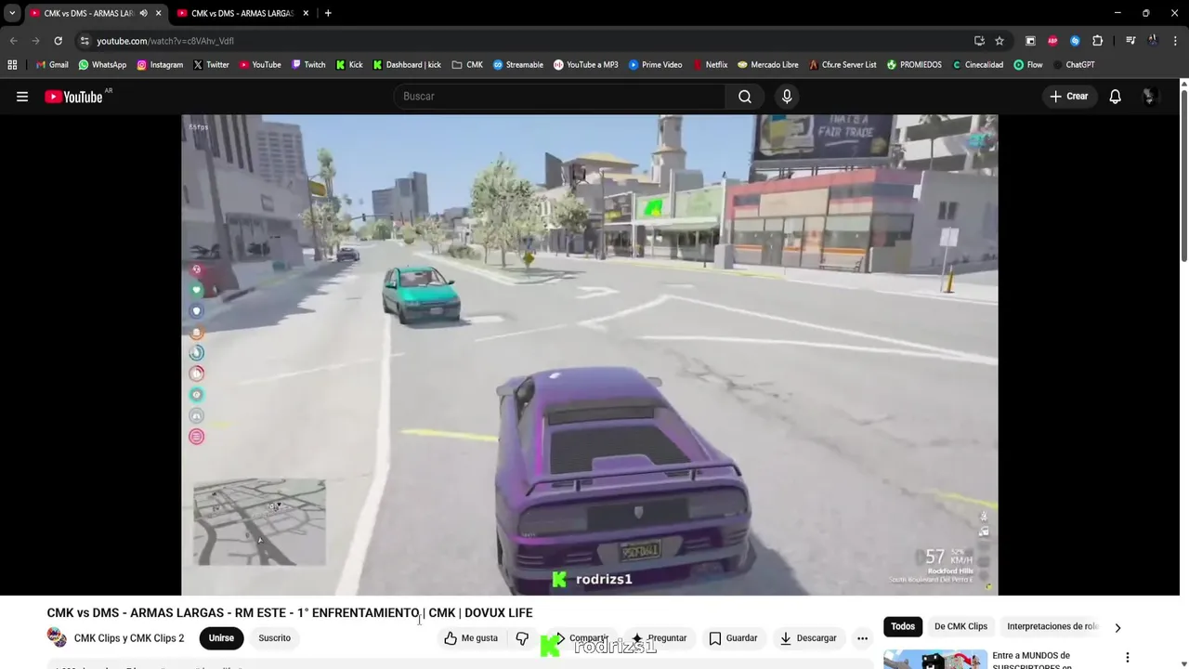
Task: Open the channel avatar image
Action: coord(57,637)
